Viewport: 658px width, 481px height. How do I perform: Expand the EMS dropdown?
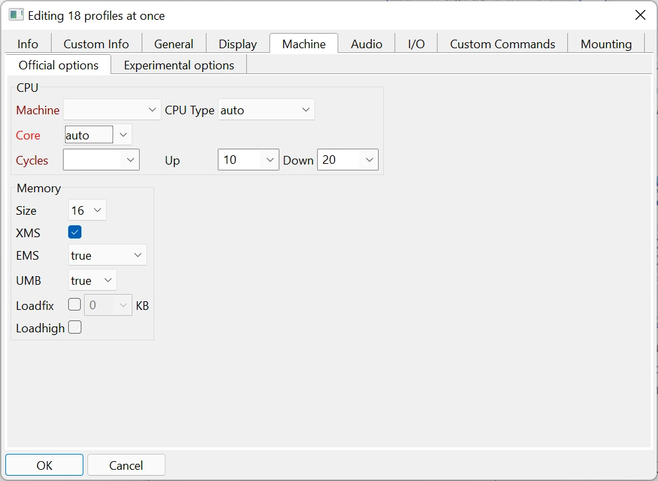(x=107, y=255)
